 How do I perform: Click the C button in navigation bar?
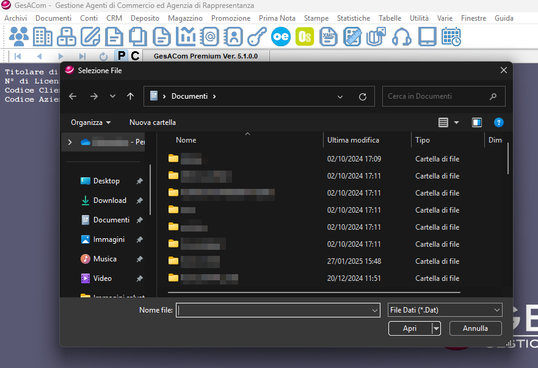135,56
